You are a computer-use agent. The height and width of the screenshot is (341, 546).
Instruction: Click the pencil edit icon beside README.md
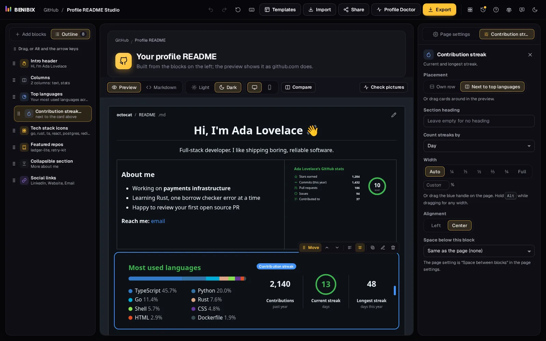pyautogui.click(x=394, y=115)
